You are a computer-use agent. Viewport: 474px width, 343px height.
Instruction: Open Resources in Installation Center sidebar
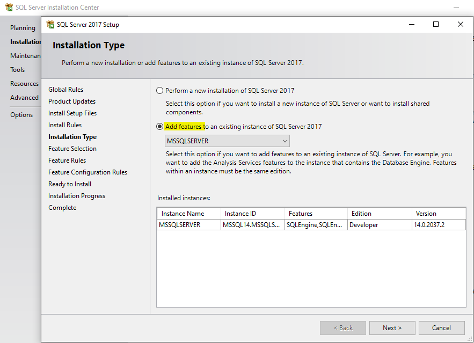click(25, 83)
